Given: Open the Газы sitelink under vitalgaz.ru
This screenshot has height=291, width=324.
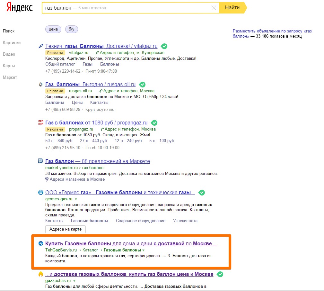Looking at the screenshot, I should (87, 64).
